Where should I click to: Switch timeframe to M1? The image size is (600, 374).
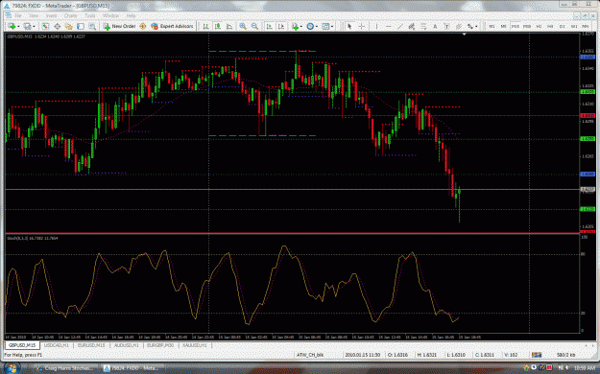pyautogui.click(x=492, y=27)
